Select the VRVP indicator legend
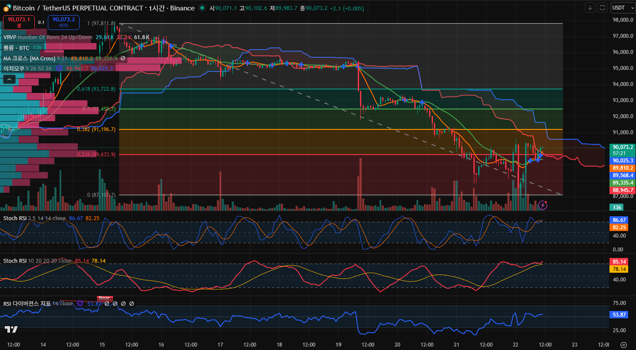This screenshot has height=350, width=636. click(x=10, y=37)
